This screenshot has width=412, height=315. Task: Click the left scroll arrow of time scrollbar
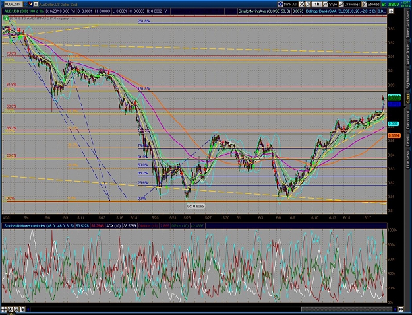(x=28, y=310)
